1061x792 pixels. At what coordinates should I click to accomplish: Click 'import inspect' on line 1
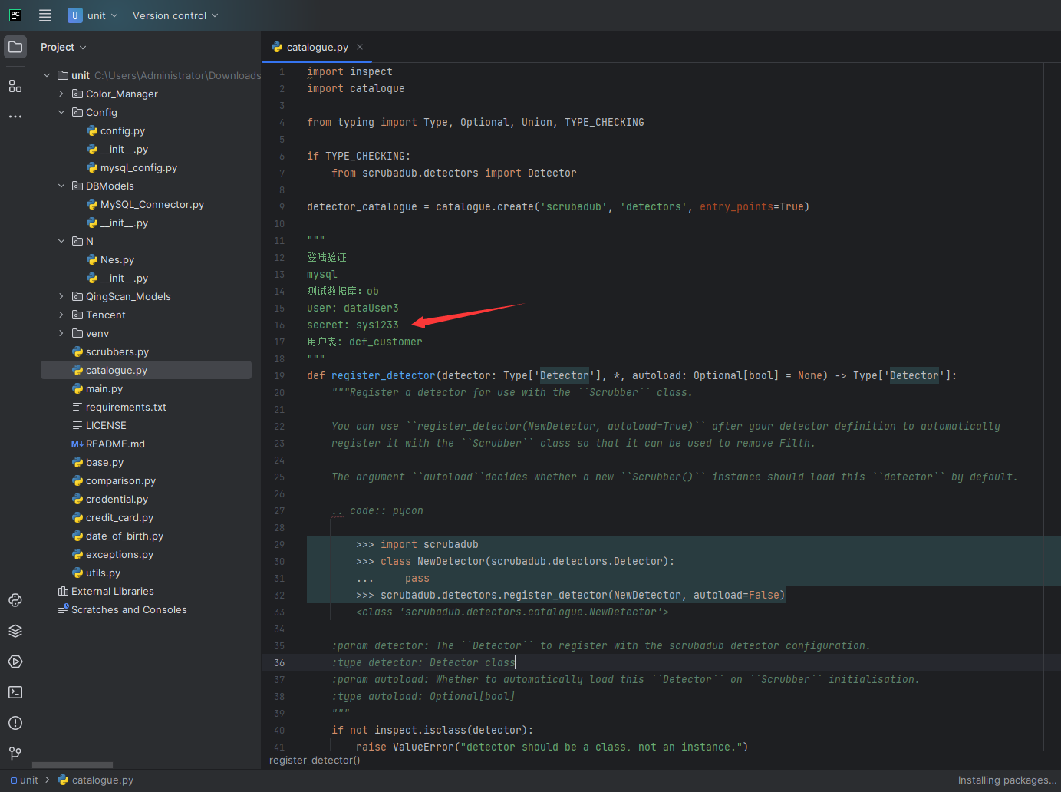point(350,71)
